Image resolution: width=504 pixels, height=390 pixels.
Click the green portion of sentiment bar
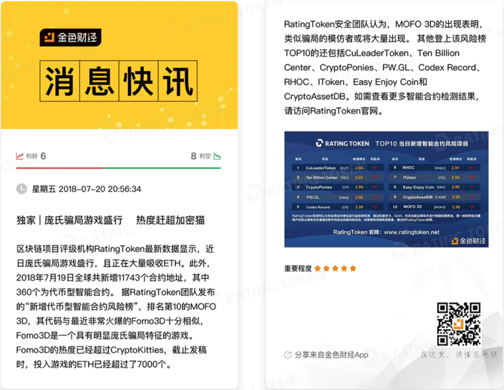click(x=162, y=168)
